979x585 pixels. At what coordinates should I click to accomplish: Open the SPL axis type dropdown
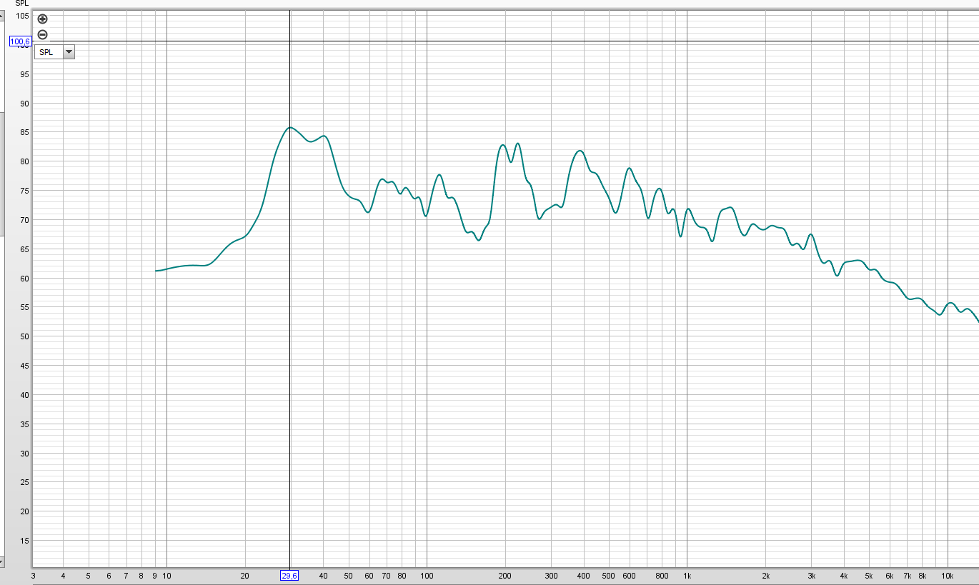click(69, 52)
